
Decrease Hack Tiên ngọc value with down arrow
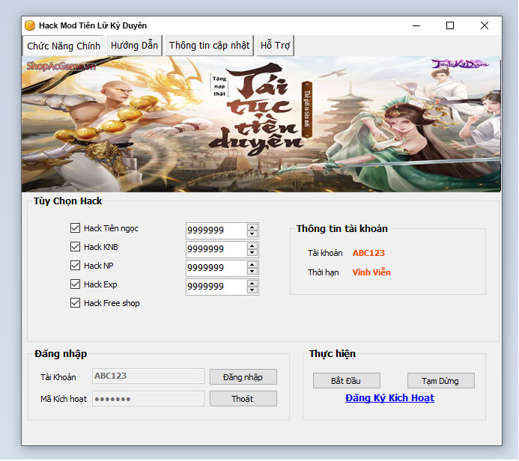[252, 233]
